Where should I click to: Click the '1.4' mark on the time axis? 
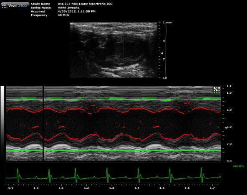[137, 188]
